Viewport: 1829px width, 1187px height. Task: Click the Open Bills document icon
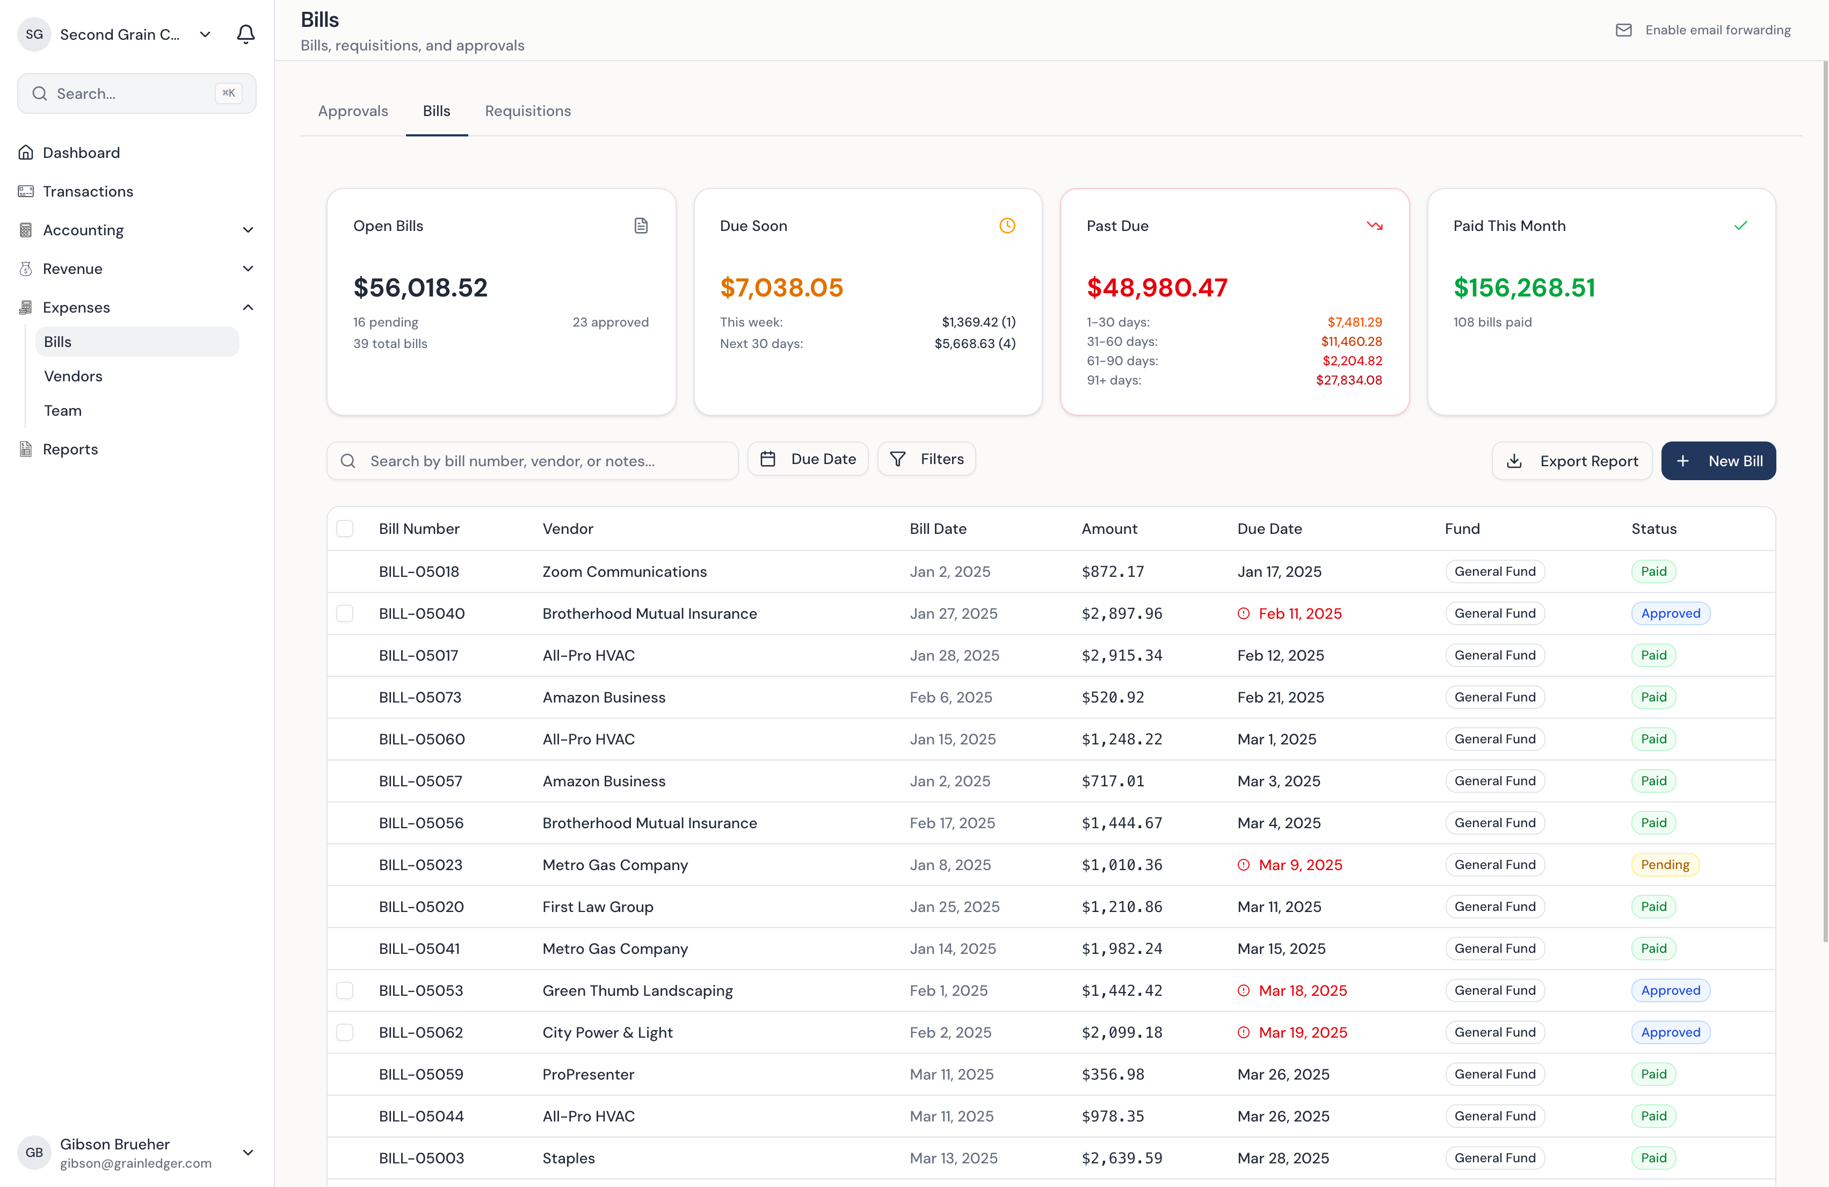coord(641,225)
